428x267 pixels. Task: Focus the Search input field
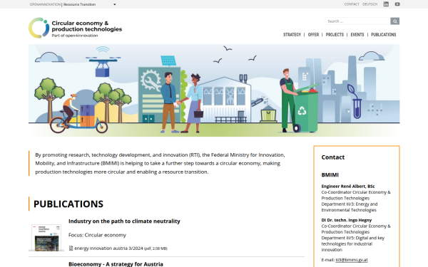tap(358, 21)
